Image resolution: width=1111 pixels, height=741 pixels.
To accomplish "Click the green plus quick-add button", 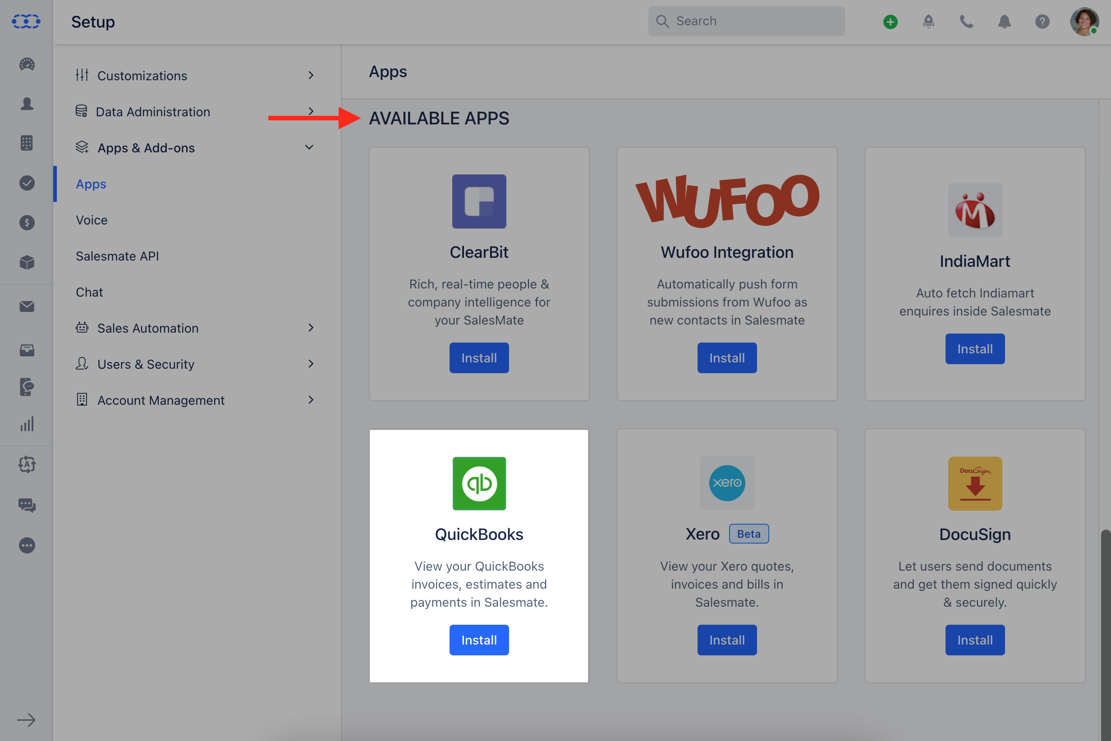I will [891, 21].
